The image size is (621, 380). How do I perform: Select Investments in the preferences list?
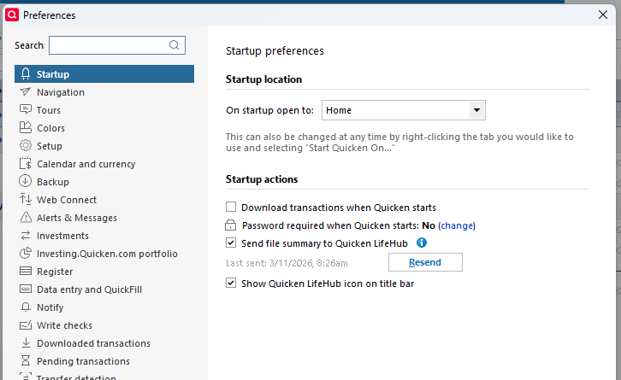pyautogui.click(x=62, y=236)
